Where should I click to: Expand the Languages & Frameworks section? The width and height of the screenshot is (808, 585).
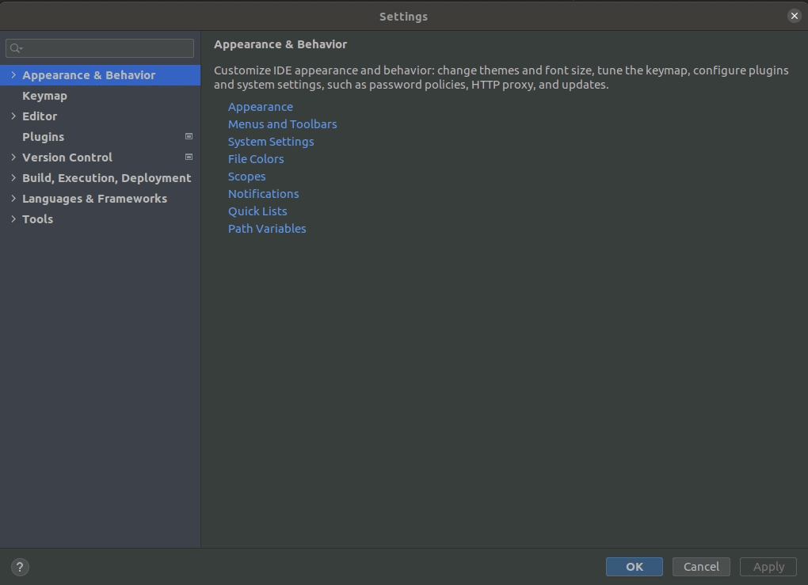pos(13,198)
